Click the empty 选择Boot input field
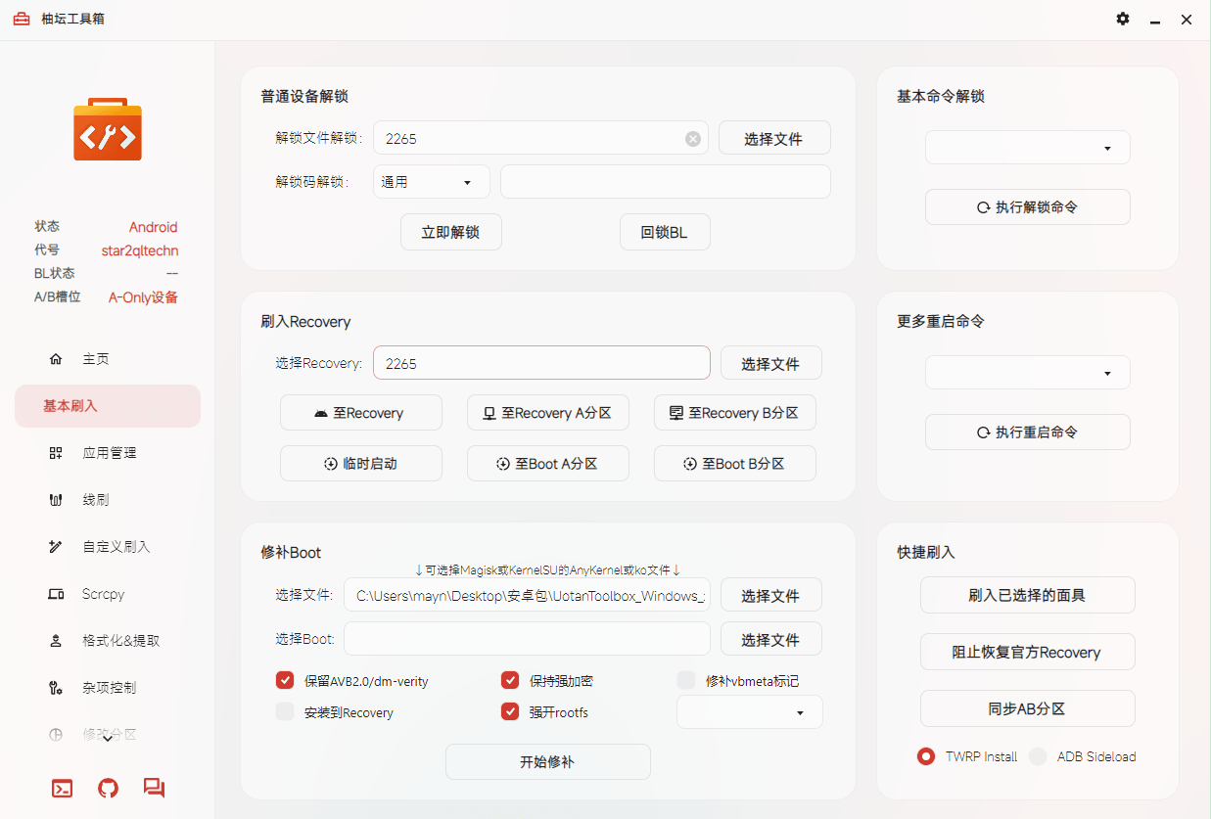Image resolution: width=1211 pixels, height=819 pixels. pyautogui.click(x=527, y=638)
